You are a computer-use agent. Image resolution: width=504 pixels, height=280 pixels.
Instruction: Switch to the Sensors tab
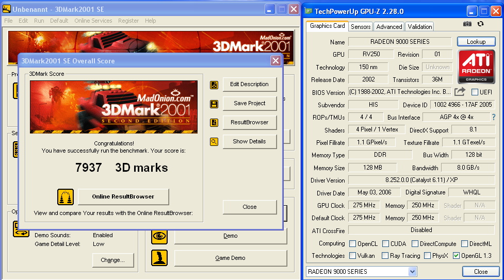click(360, 27)
